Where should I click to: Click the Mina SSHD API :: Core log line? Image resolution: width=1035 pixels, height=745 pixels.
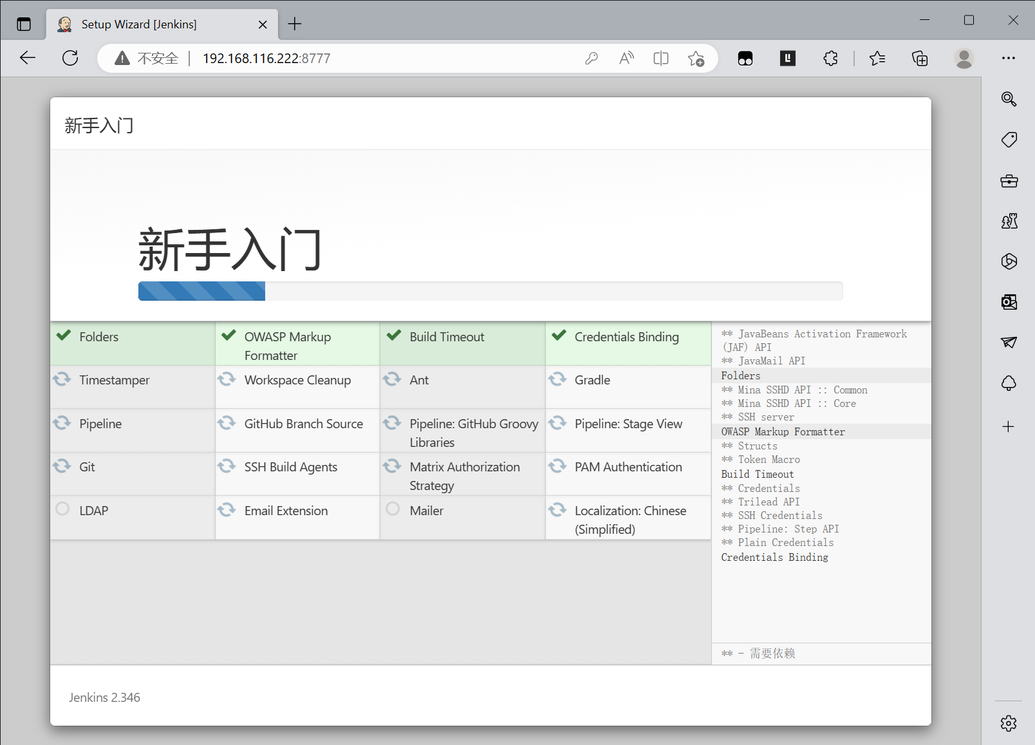pyautogui.click(x=788, y=404)
